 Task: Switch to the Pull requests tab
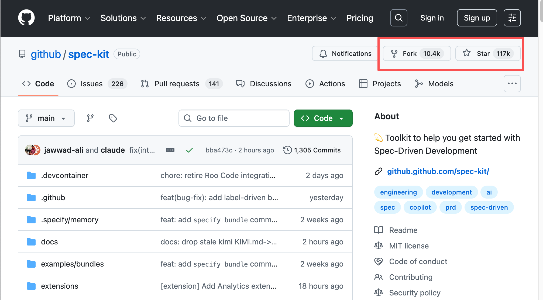pyautogui.click(x=181, y=84)
